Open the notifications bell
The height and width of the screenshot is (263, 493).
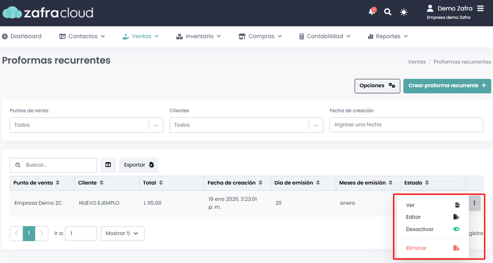click(x=372, y=12)
